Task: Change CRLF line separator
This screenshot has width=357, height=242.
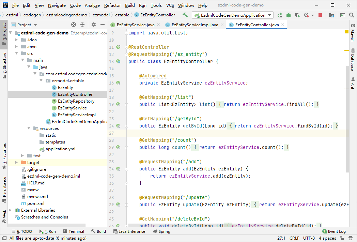Action: (294, 238)
